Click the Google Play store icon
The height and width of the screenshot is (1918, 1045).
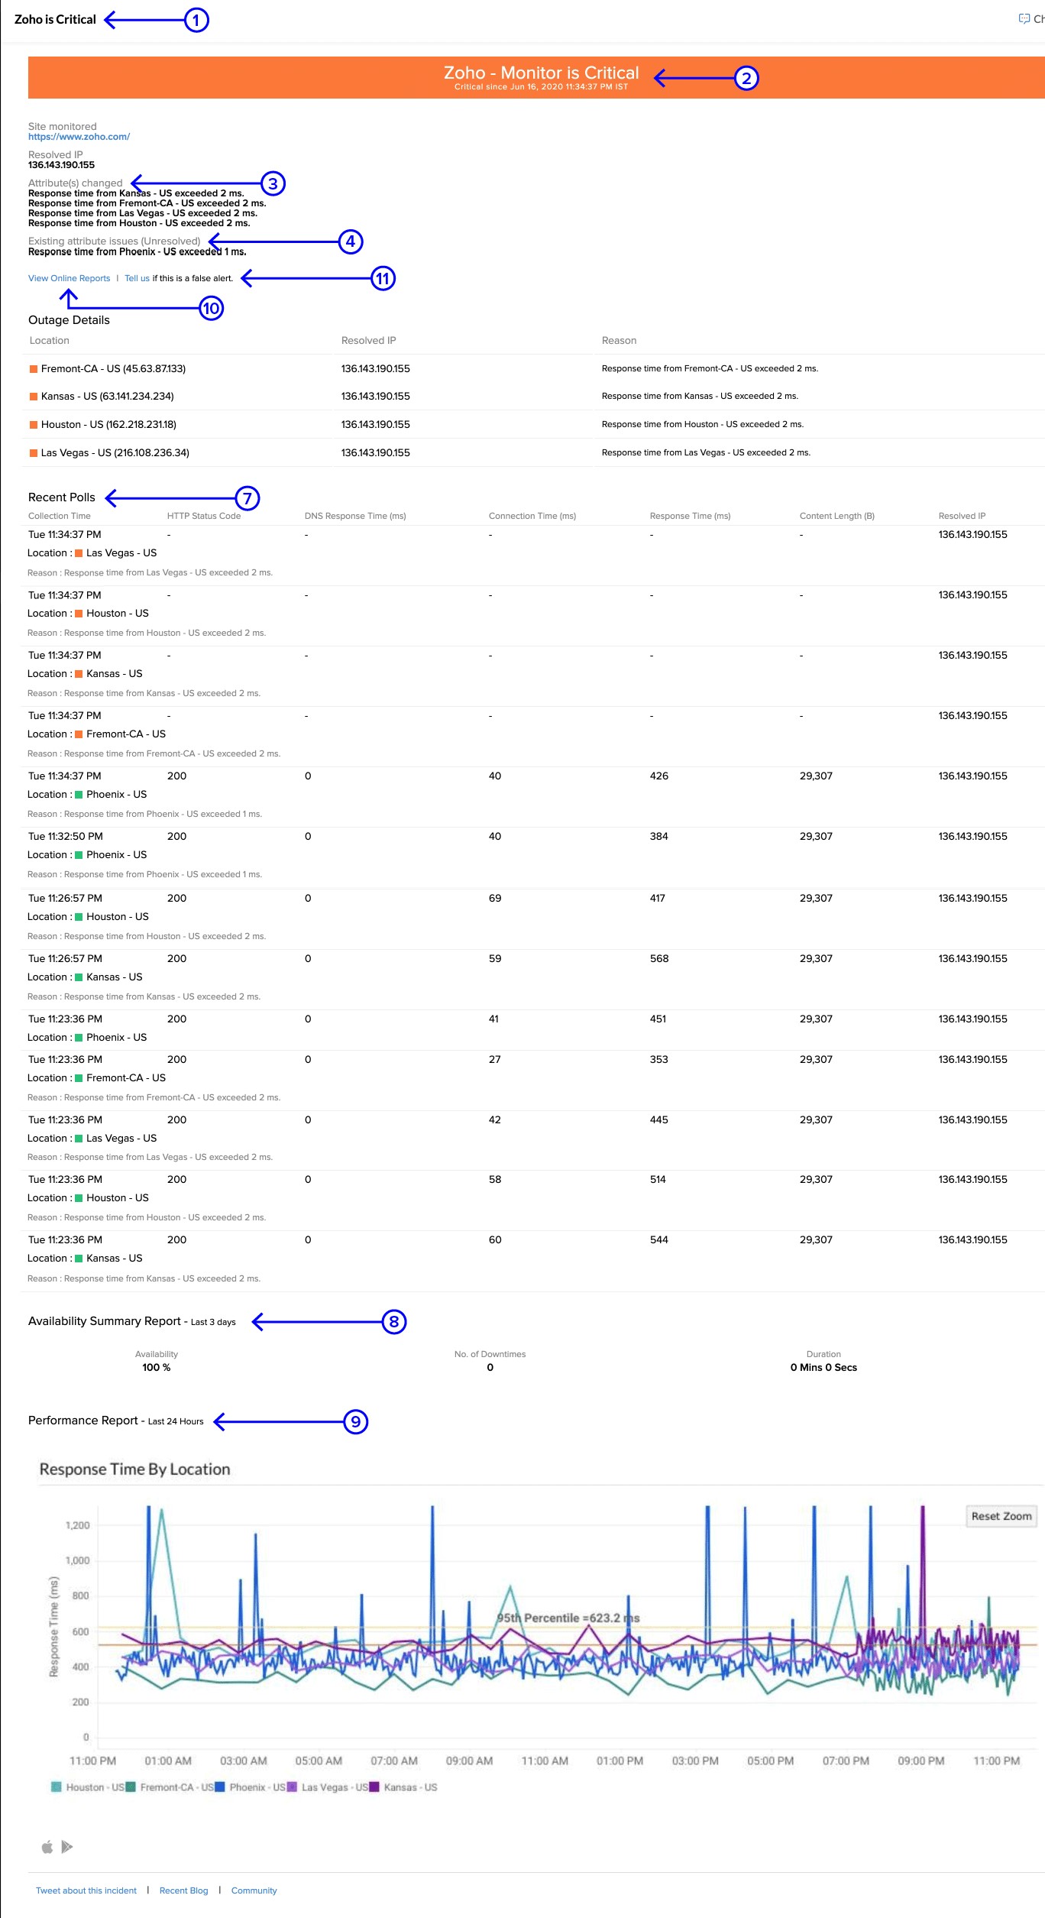67,1847
